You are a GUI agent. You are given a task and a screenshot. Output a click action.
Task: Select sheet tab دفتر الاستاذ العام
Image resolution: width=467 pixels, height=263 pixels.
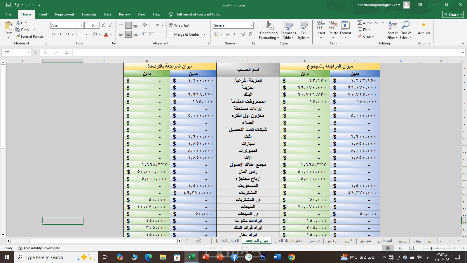coord(288,241)
